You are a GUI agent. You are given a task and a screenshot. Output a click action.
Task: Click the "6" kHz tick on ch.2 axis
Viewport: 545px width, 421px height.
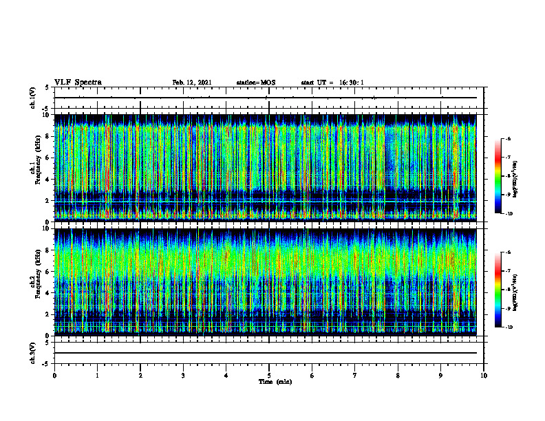click(x=47, y=272)
